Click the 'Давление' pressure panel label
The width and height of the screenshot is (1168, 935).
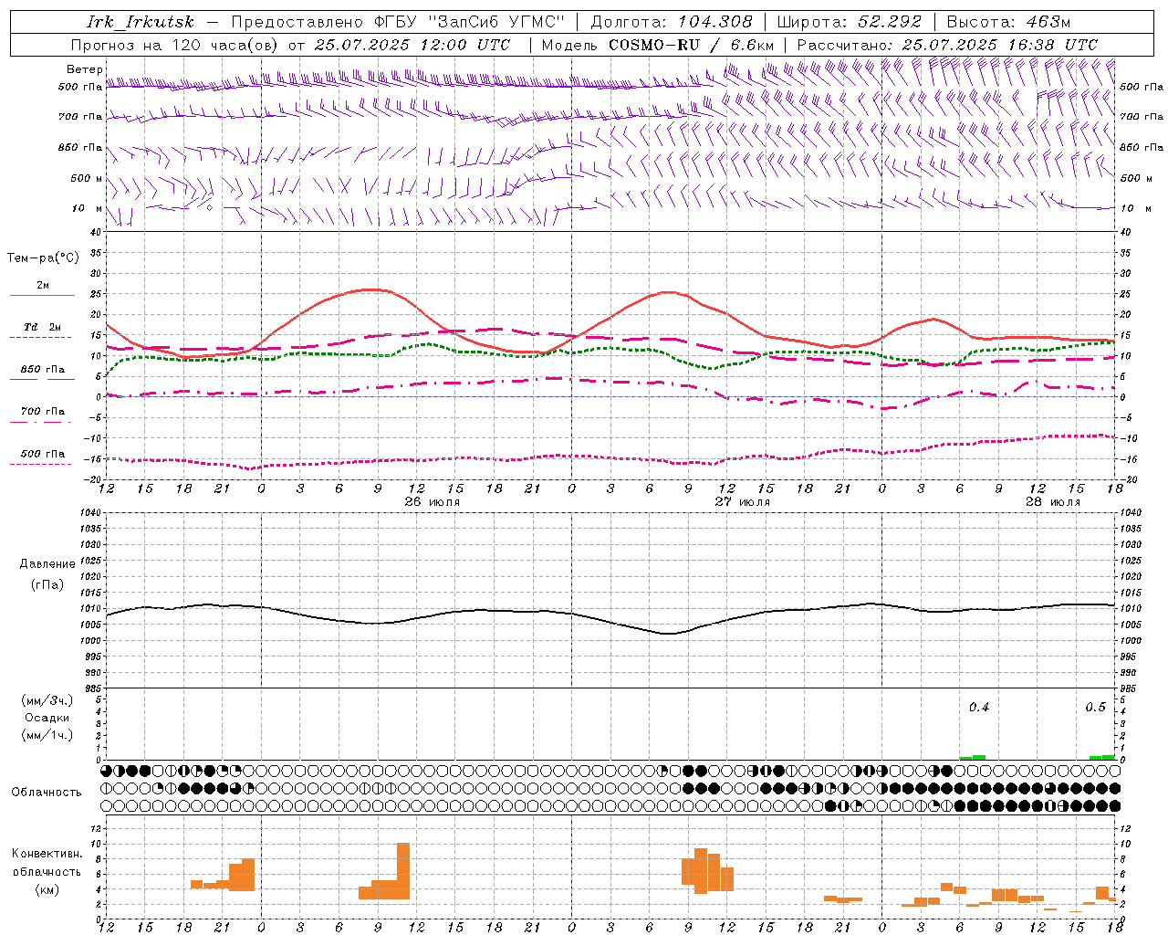tap(47, 564)
